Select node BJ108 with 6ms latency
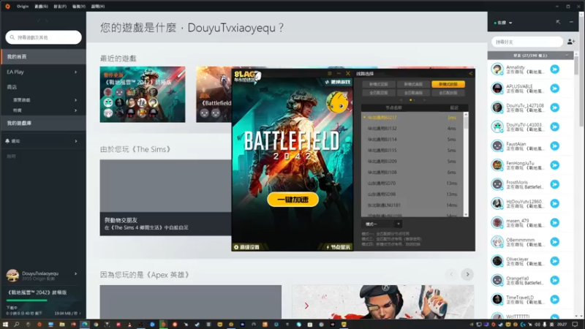The width and height of the screenshot is (585, 329). pos(412,173)
